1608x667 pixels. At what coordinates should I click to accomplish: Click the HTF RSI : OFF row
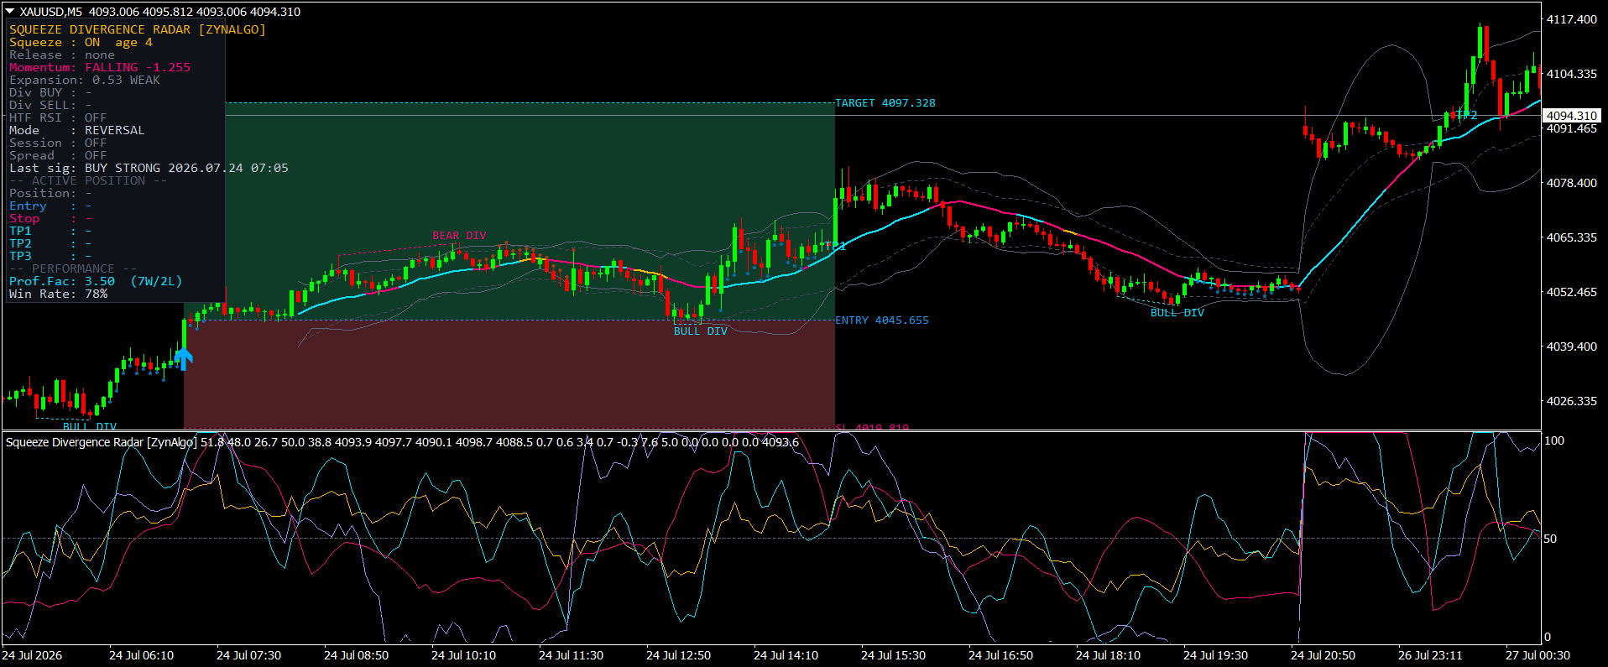pos(58,117)
